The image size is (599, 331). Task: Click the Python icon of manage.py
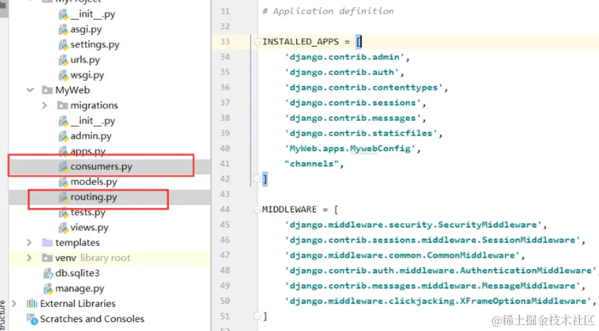point(48,288)
